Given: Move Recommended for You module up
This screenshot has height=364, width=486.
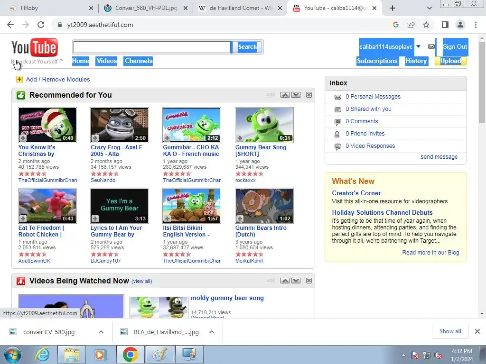Looking at the screenshot, I should [x=285, y=95].
